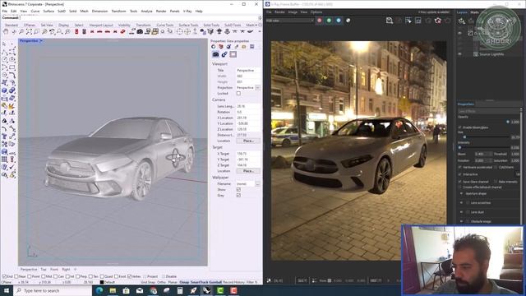Switch to the Display toolbar tab
Viewport: 526px width, 296px height.
[63, 25]
